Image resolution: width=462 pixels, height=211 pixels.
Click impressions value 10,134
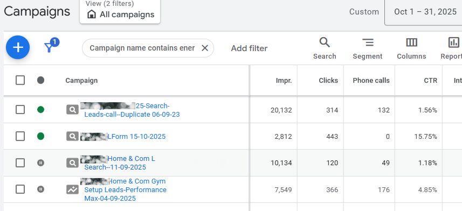point(281,163)
